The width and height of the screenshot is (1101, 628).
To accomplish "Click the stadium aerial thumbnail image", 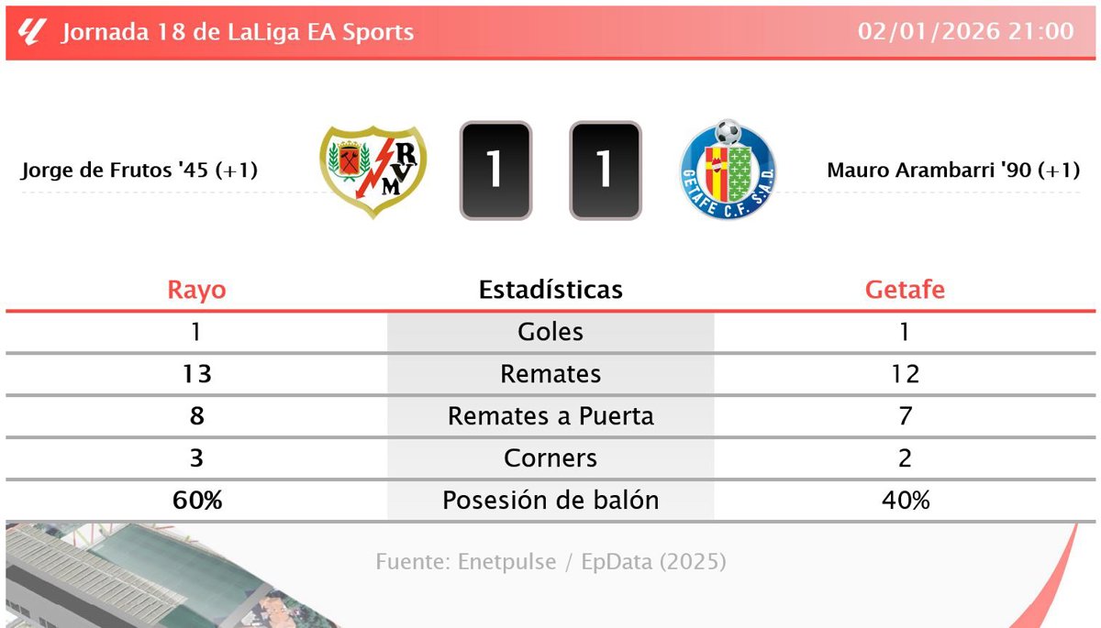I will [x=138, y=578].
